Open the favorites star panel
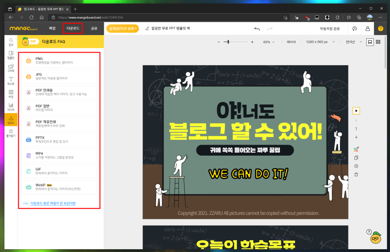The image size is (390, 252). click(x=11, y=133)
